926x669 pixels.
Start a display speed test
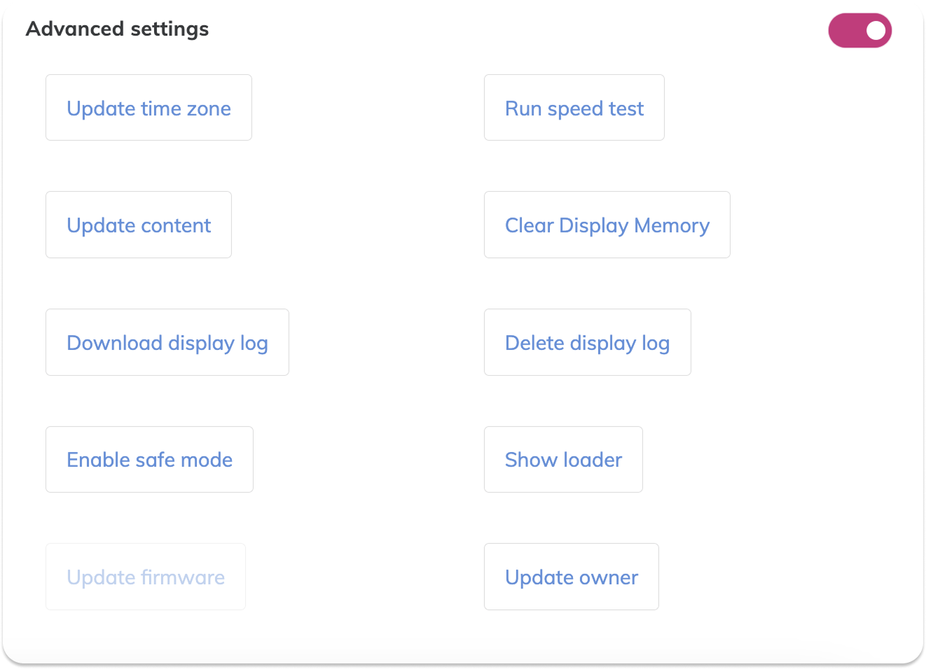(574, 108)
